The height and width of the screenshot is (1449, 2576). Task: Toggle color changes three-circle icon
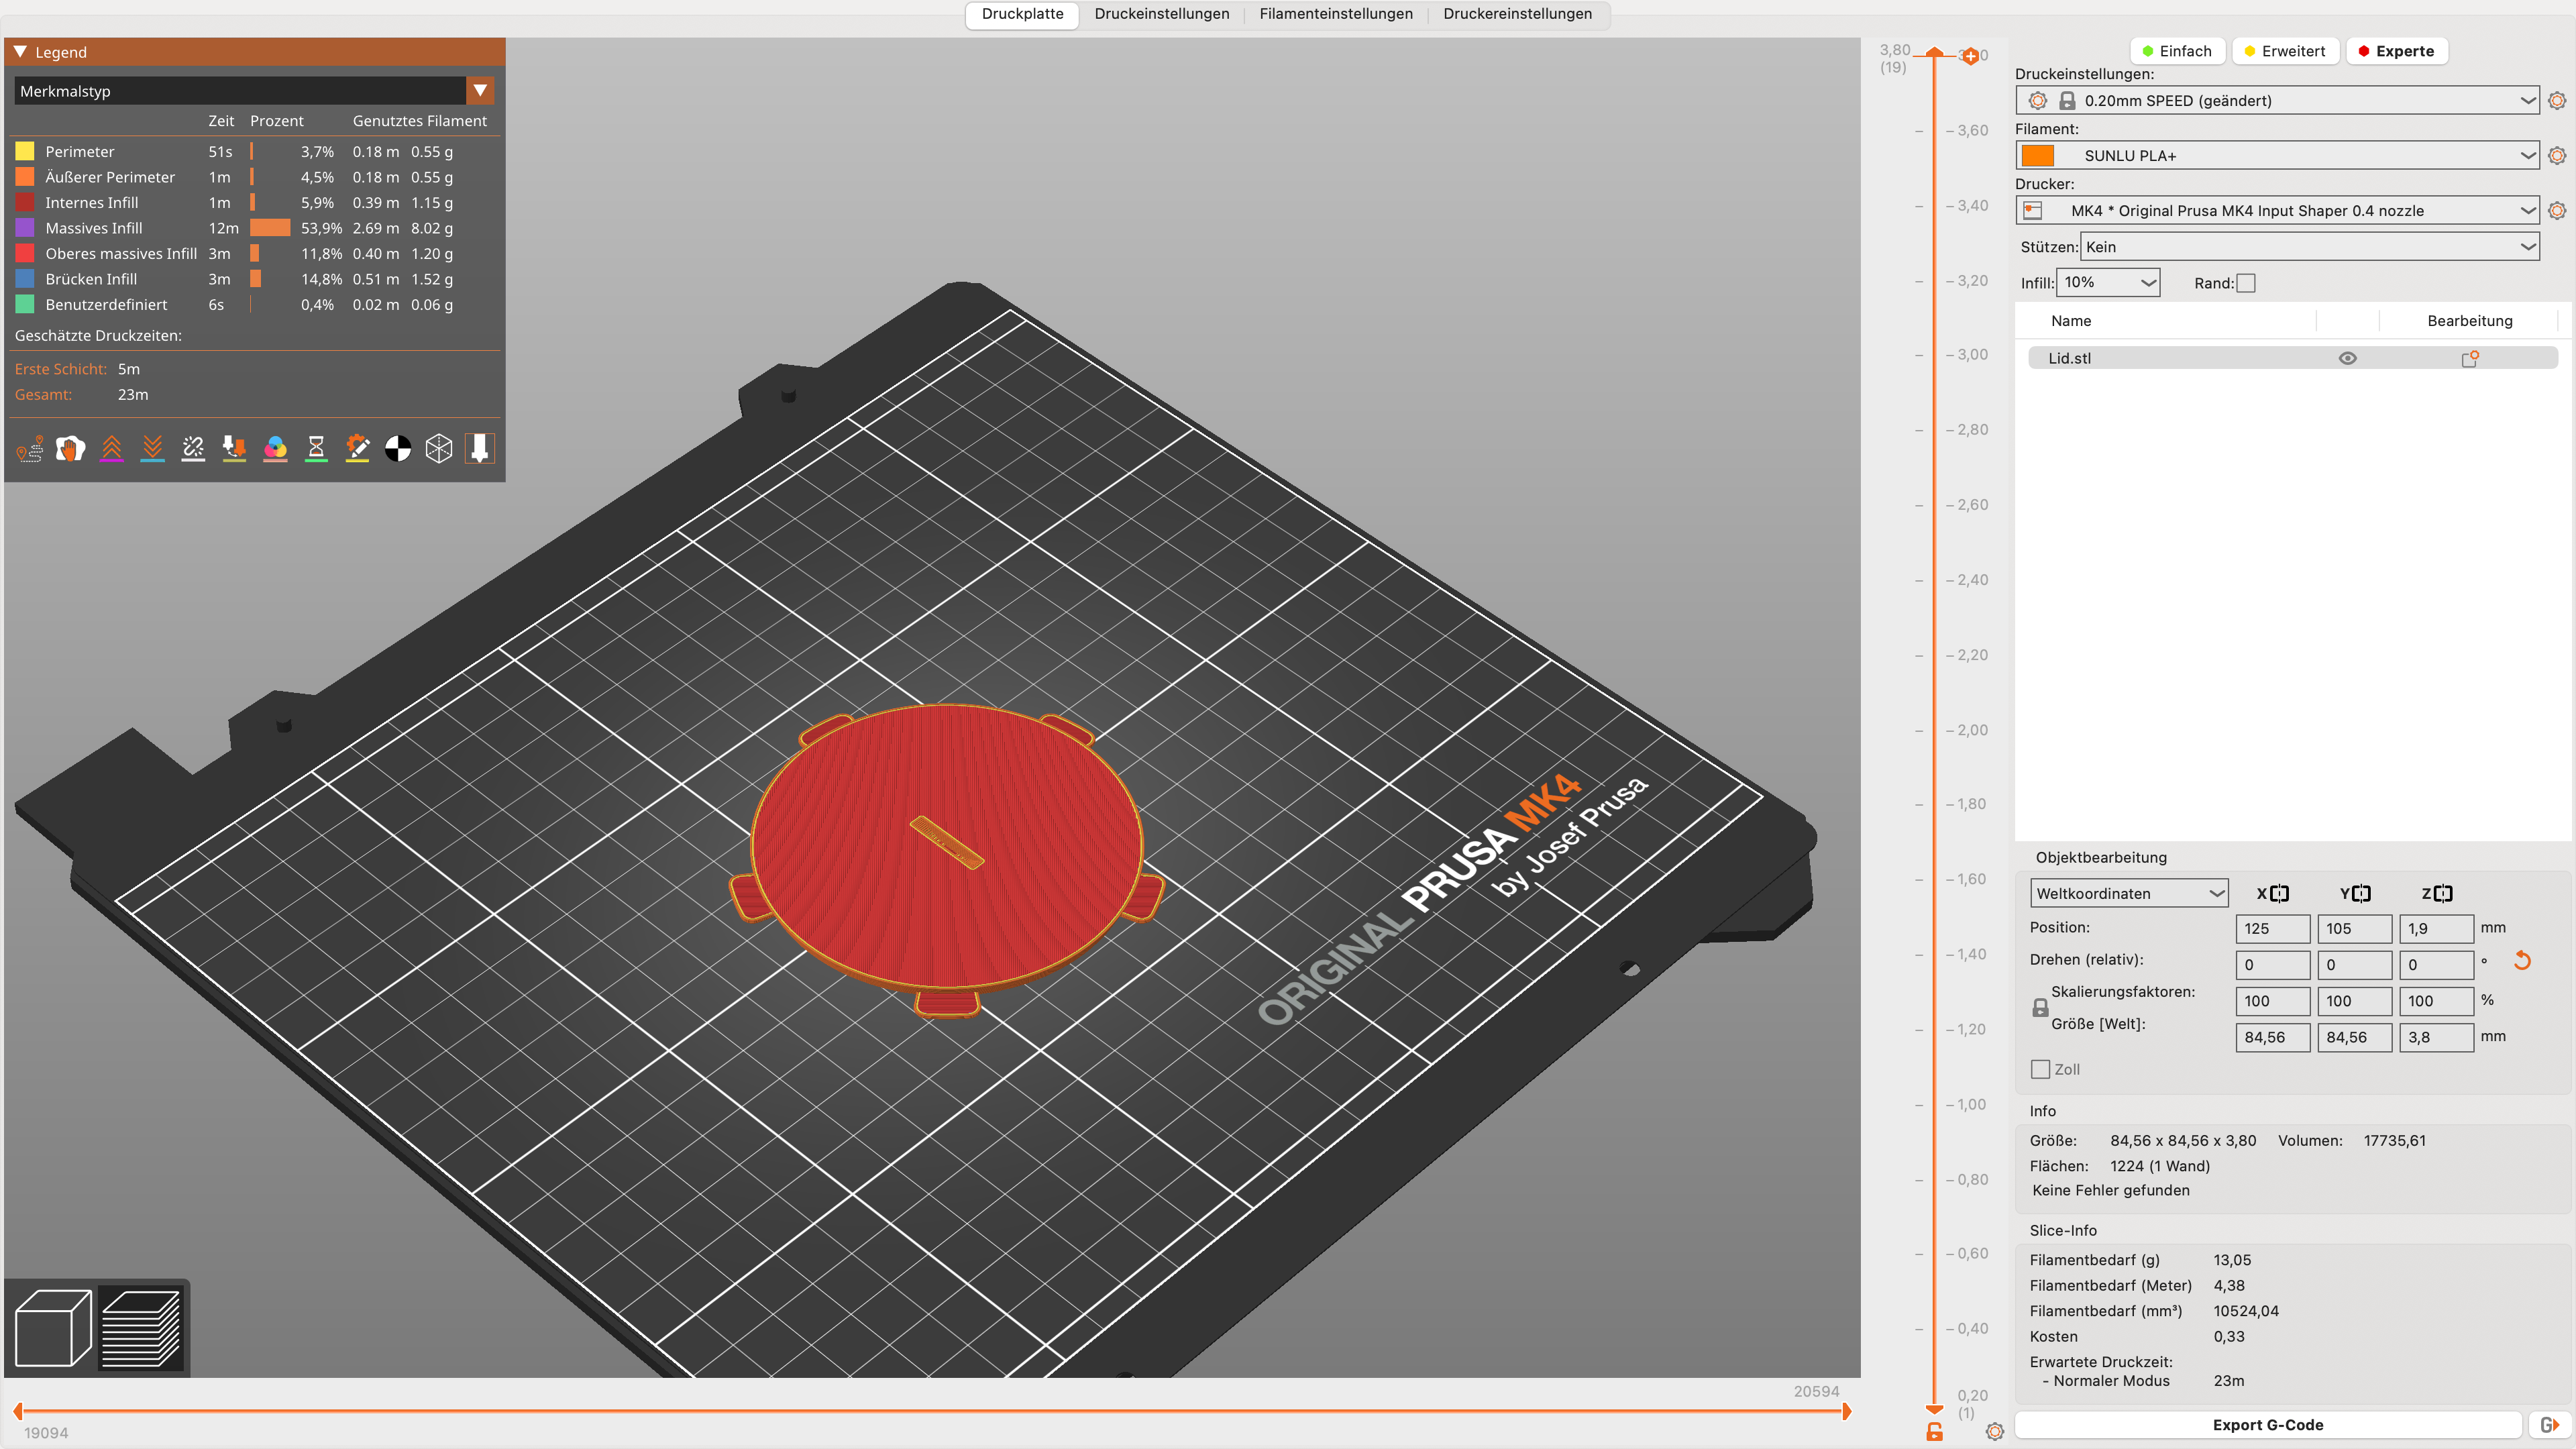point(275,449)
